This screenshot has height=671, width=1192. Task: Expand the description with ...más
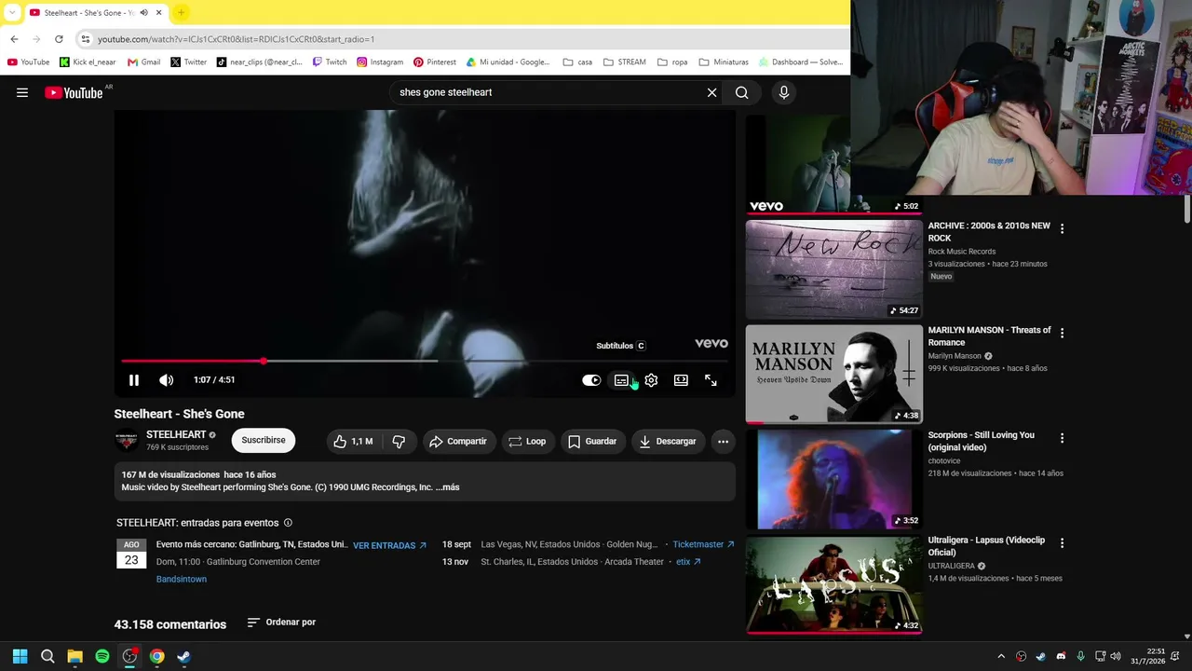[446, 486]
